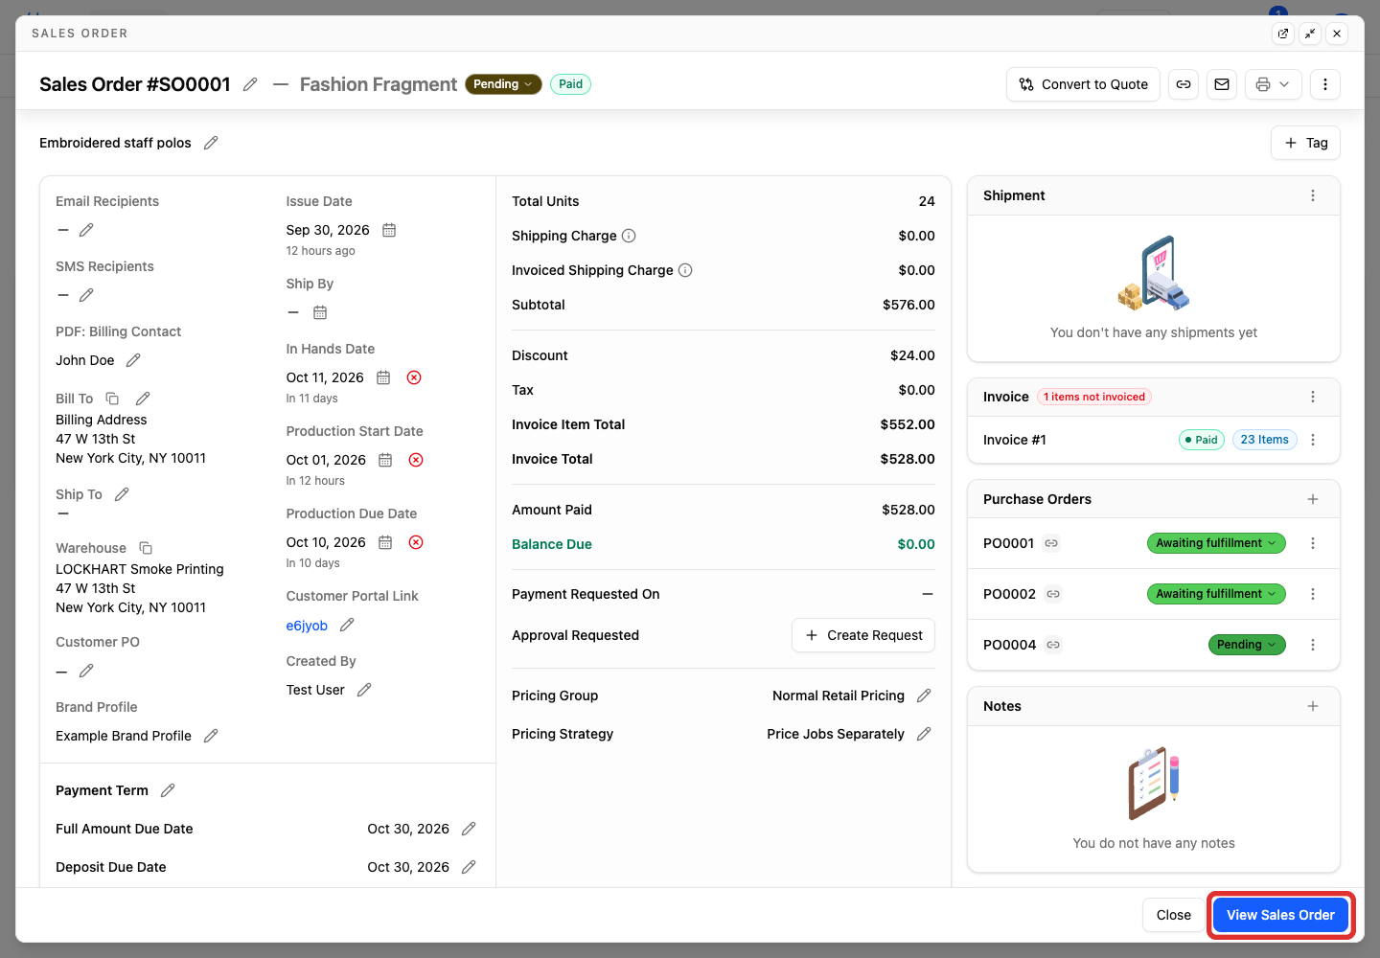Show Shipping Charge info tooltip
The height and width of the screenshot is (958, 1380).
pos(629,236)
